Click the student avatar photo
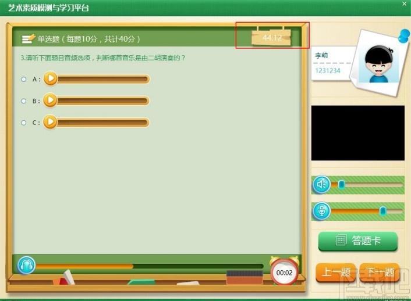The height and width of the screenshot is (301, 411). coord(379,64)
